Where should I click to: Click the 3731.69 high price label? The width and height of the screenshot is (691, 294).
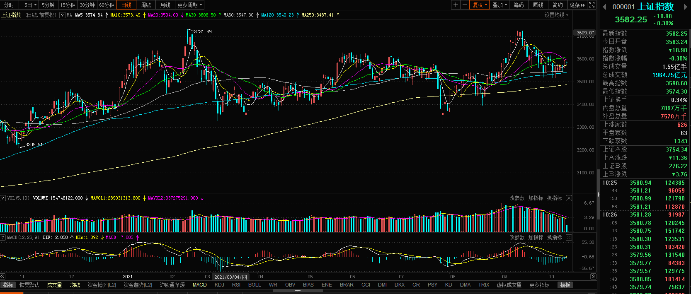[x=203, y=31]
